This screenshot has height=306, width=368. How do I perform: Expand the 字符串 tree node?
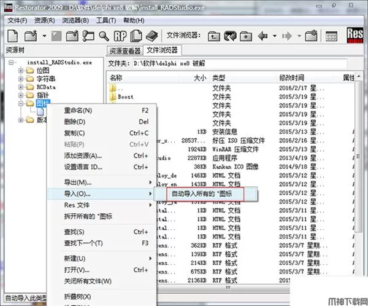tap(21, 79)
